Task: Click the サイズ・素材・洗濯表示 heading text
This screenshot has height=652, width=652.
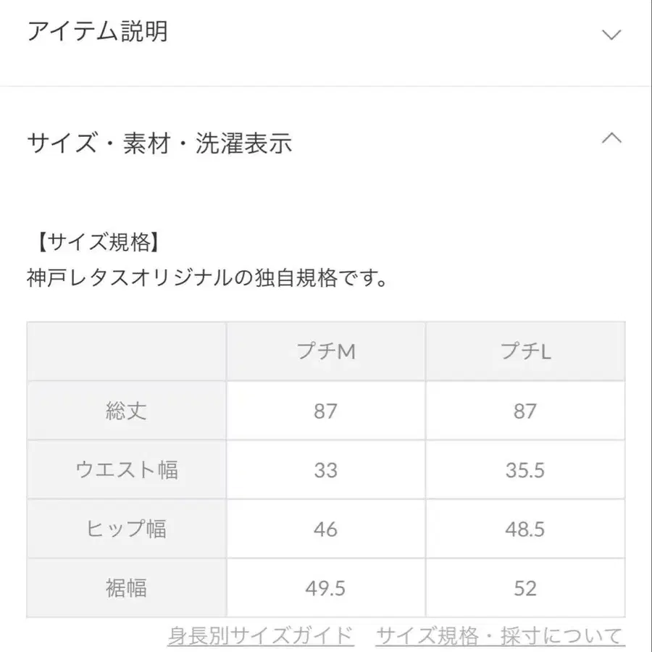Action: pos(161,143)
